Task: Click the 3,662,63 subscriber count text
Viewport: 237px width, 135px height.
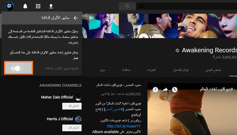Action: point(225,57)
